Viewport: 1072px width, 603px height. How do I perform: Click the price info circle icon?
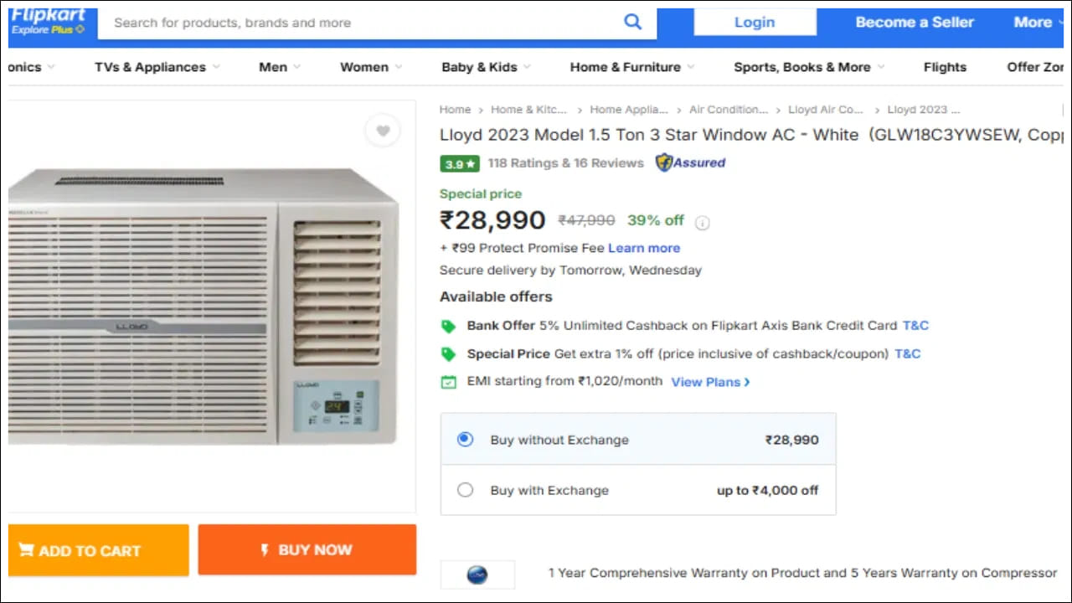pyautogui.click(x=703, y=222)
